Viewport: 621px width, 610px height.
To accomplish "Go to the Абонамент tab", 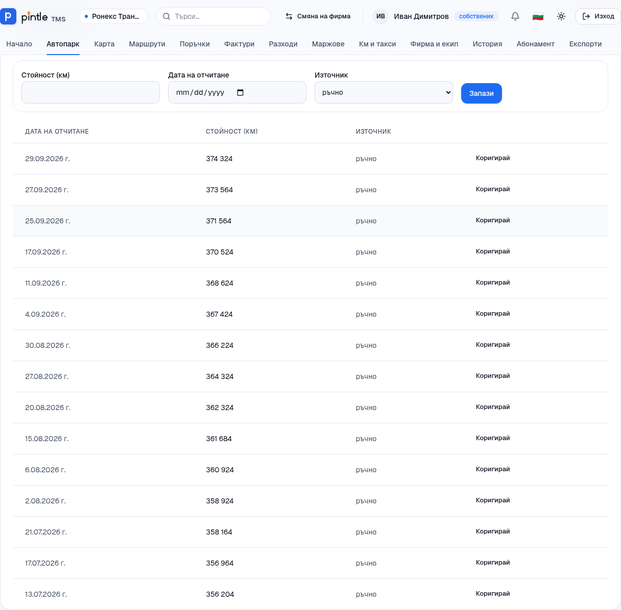I will [x=536, y=44].
